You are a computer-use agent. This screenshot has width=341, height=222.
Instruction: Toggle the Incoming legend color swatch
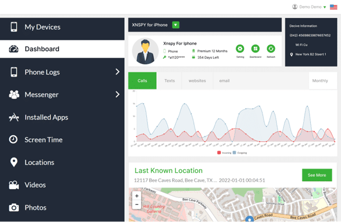tap(219, 153)
